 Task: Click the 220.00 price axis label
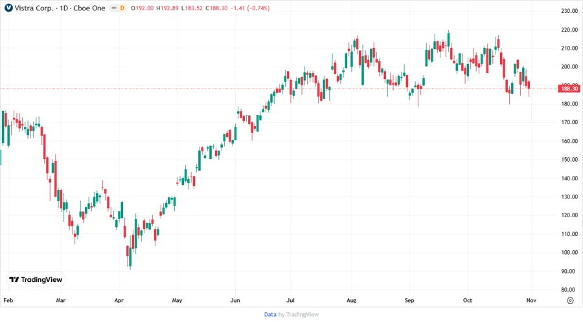click(569, 30)
